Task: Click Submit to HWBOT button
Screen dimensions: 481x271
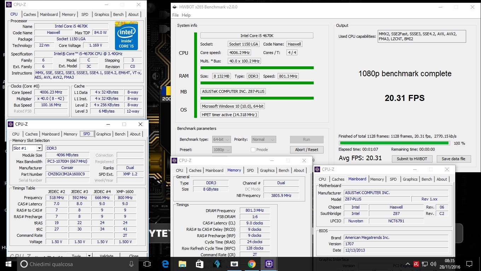Action: pos(412,159)
